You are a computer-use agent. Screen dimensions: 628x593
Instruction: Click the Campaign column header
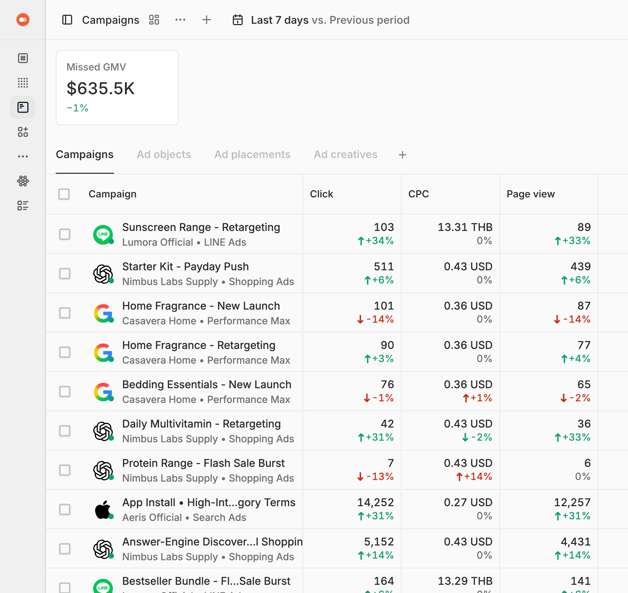[113, 194]
